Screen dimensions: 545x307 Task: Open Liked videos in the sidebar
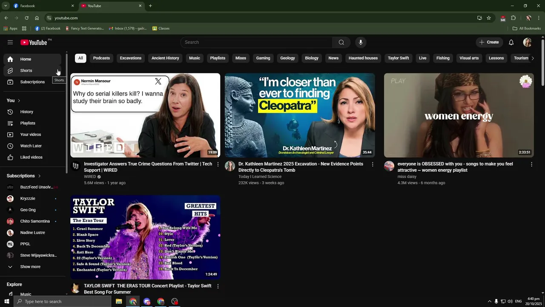pos(32,157)
